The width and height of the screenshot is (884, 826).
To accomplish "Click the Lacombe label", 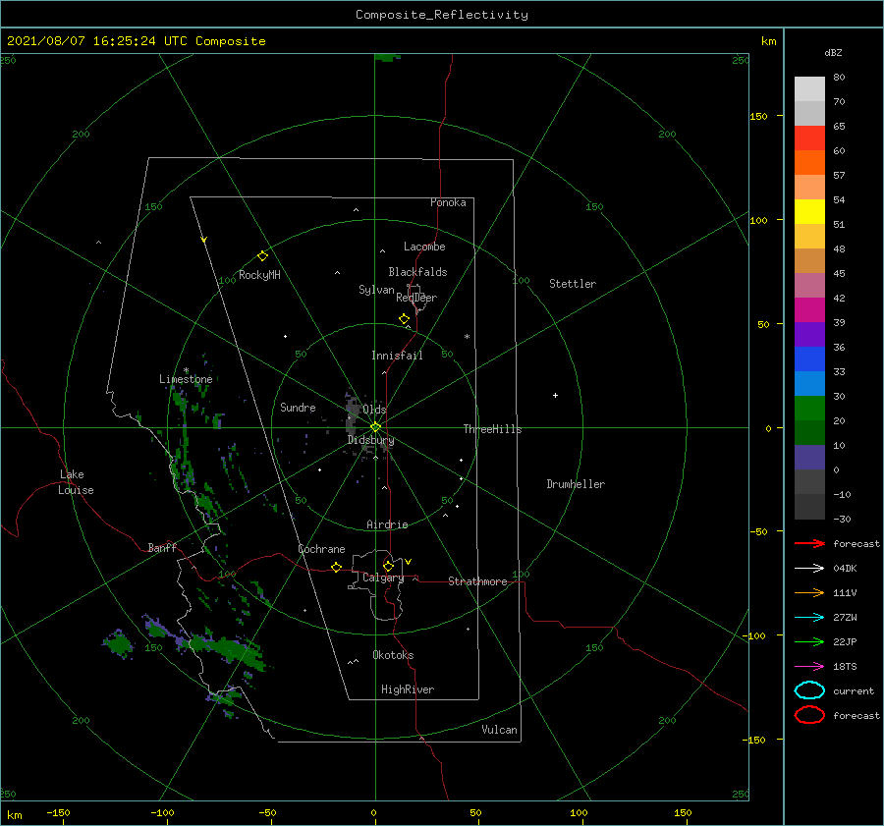I will tap(424, 247).
